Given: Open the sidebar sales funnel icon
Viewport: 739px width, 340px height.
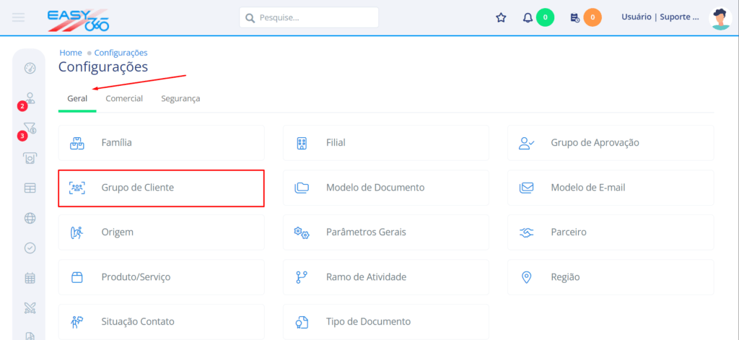Looking at the screenshot, I should point(30,128).
